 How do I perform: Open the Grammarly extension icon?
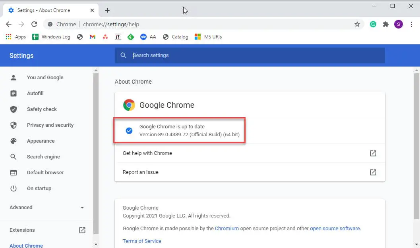373,24
